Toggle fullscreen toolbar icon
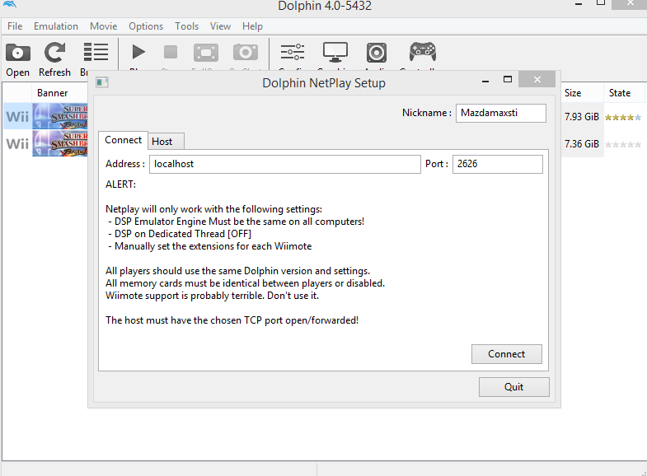The image size is (647, 476). point(206,53)
